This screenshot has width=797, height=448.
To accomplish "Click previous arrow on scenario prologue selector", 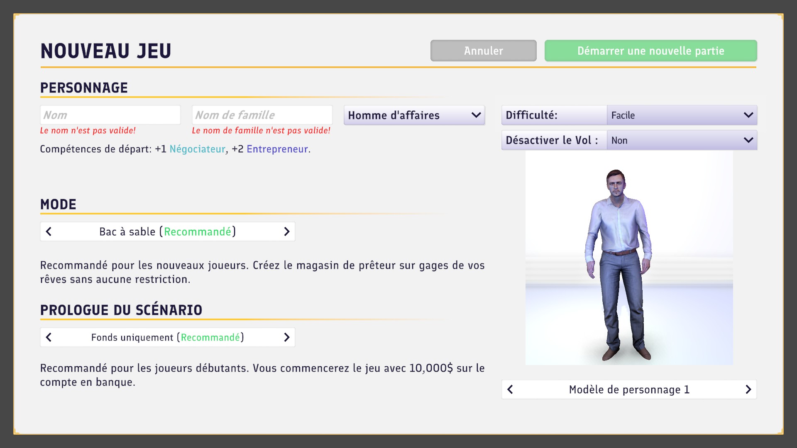I will tap(49, 337).
